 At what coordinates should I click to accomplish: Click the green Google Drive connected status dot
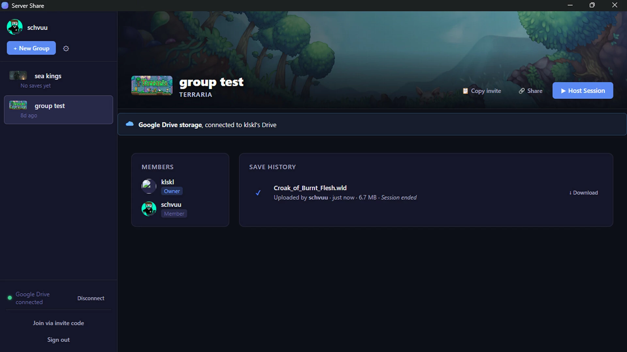[x=10, y=298]
